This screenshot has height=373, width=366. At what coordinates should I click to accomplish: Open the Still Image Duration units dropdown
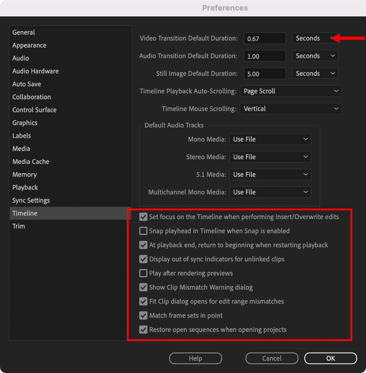tap(315, 73)
